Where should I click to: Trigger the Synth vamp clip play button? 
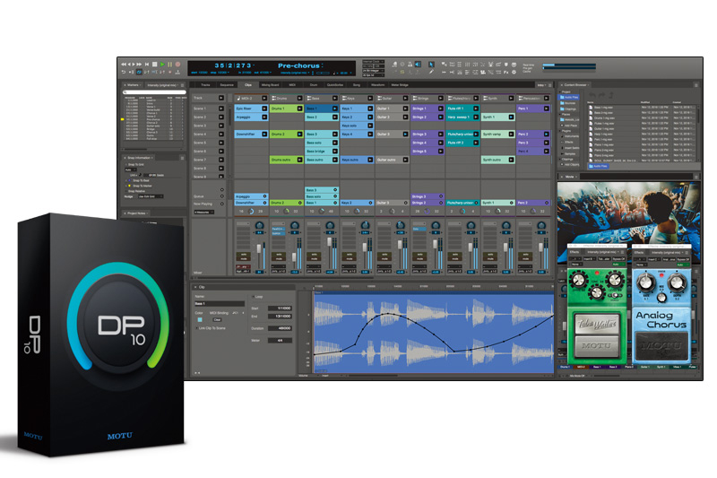coord(511,134)
